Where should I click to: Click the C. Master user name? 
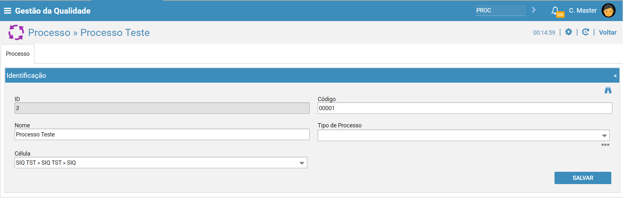[583, 10]
